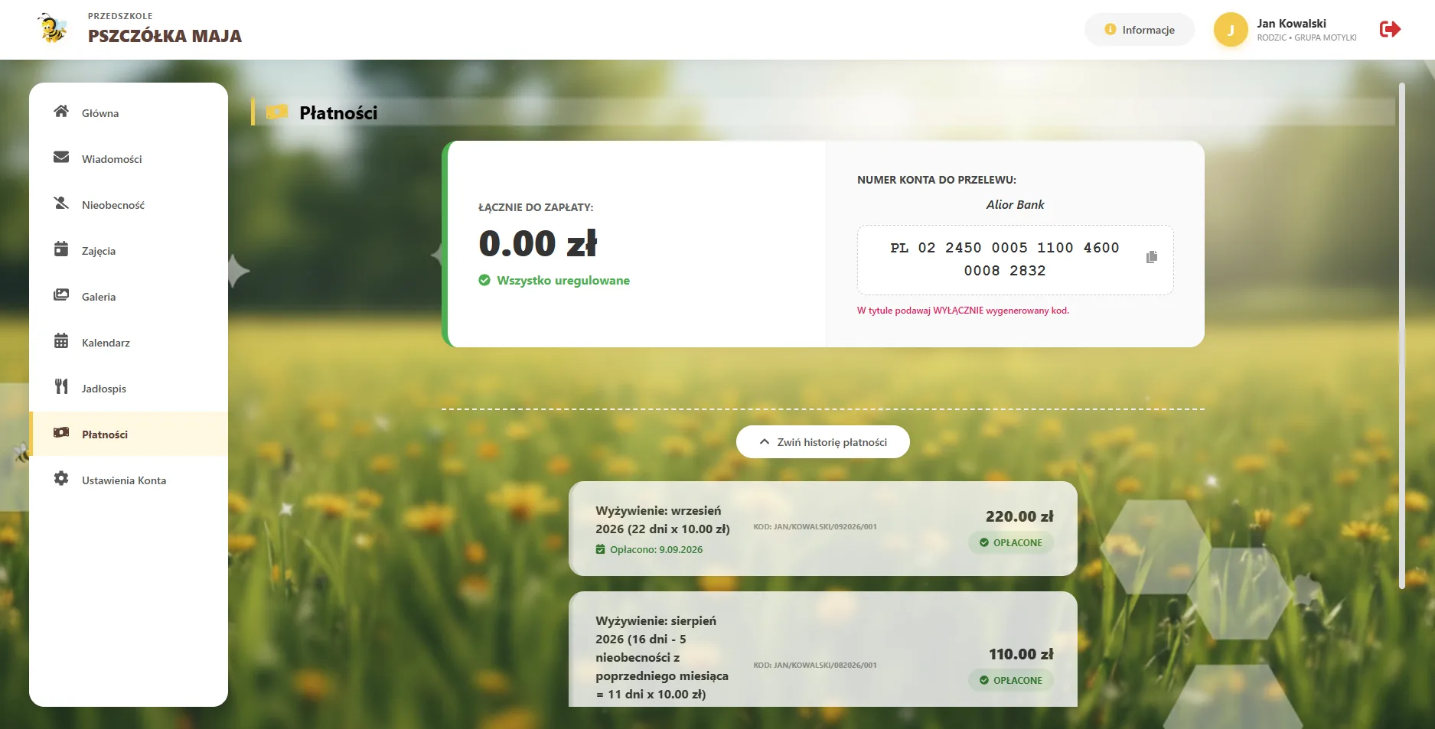Click OPŁACONE badge on sierpień payment
Image resolution: width=1435 pixels, height=729 pixels.
[1011, 680]
